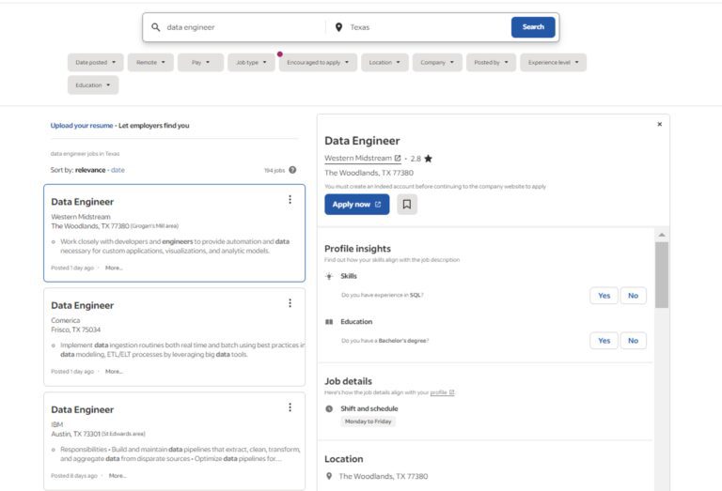Open three-dot menu on Comerica job card

coord(290,303)
